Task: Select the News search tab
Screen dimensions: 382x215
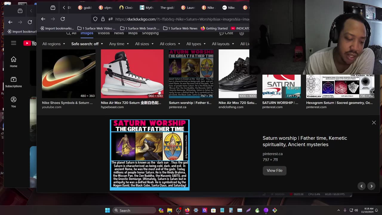Action: [119, 33]
